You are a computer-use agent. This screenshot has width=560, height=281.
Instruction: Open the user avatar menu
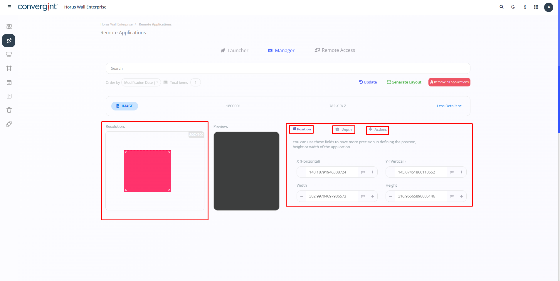click(x=549, y=7)
